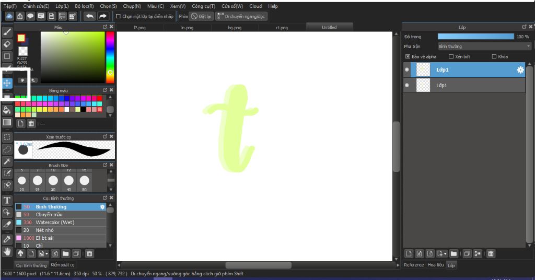
Task: Open the 'Pha trộn' blend mode dropdown
Action: (x=484, y=46)
